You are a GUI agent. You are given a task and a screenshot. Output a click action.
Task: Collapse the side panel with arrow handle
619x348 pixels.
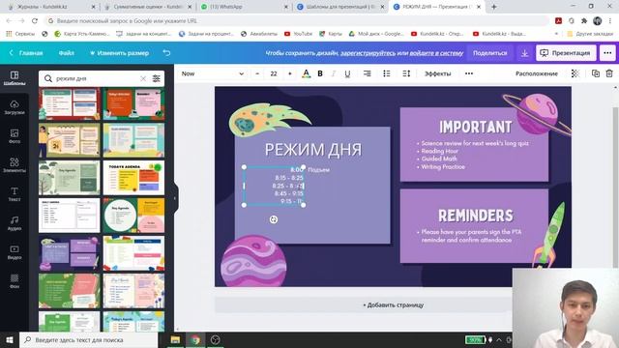(x=175, y=198)
